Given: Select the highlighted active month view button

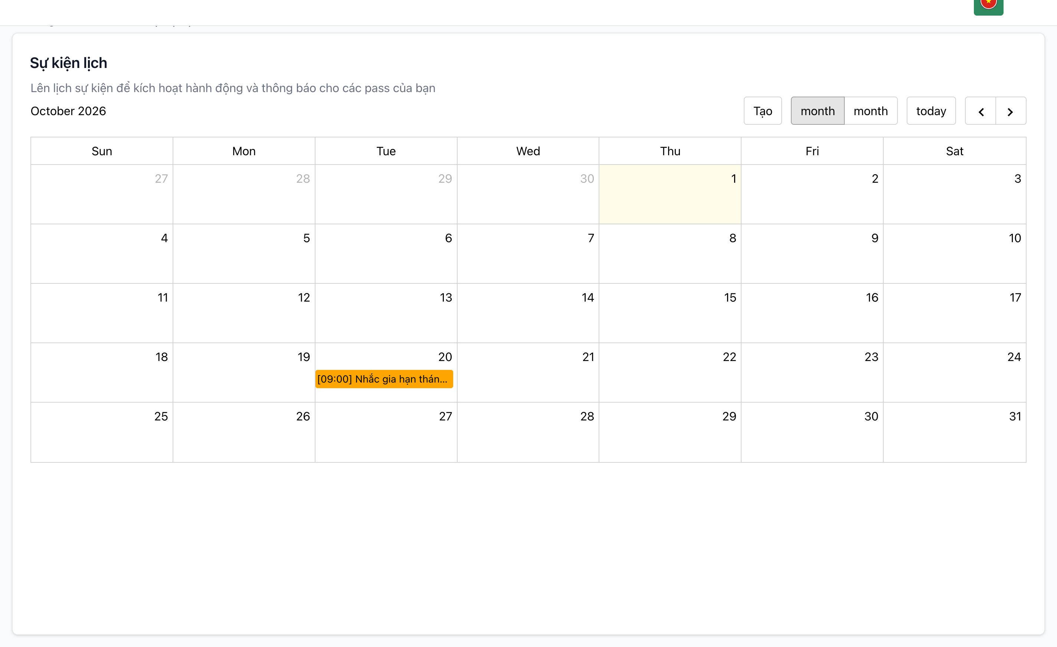Looking at the screenshot, I should coord(818,111).
